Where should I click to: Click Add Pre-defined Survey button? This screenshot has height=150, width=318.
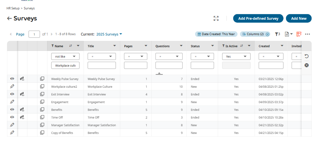pos(258,18)
